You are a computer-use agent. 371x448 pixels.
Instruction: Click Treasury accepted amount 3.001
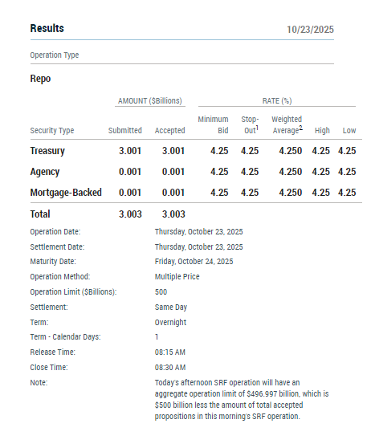[x=173, y=151]
